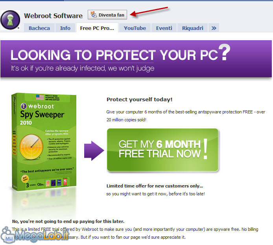Click the American flag on Spy Sweeper box
This screenshot has height=245, width=273.
[x=40, y=97]
